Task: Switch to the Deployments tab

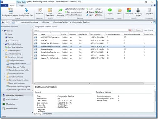Action: 47,114
